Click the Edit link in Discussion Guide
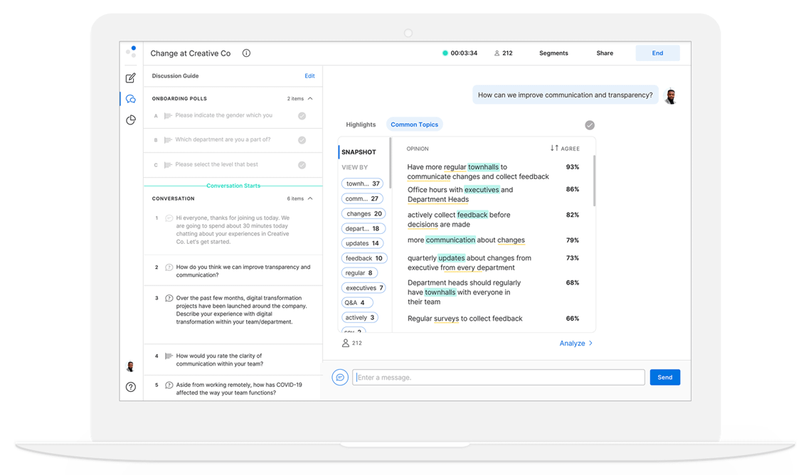This screenshot has width=811, height=475. [x=309, y=76]
